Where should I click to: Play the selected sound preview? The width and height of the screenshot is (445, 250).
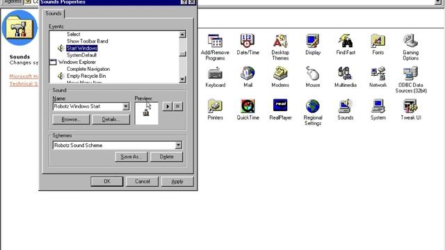[168, 106]
